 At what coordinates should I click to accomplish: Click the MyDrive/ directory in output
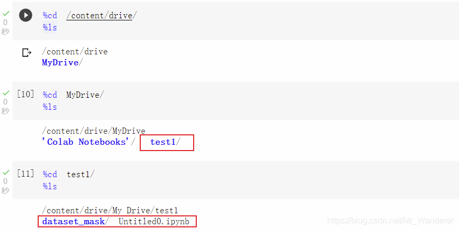pyautogui.click(x=62, y=63)
